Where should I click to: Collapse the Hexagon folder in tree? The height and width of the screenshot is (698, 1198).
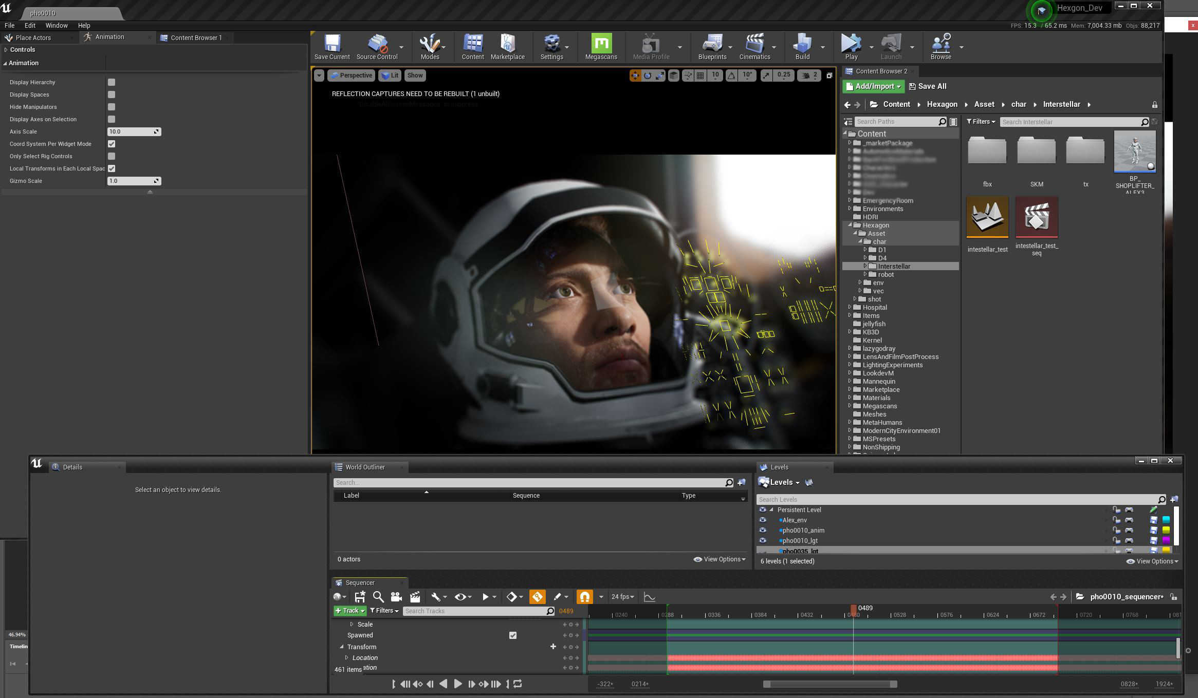coord(850,225)
